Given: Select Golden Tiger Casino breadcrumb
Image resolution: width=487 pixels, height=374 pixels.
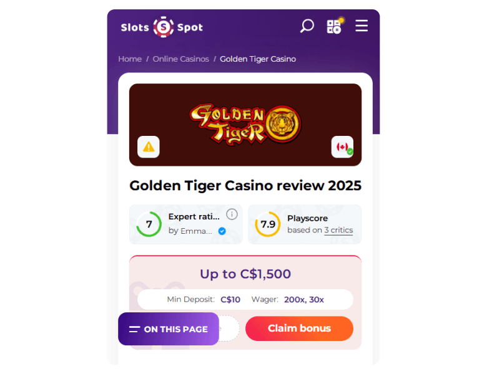Looking at the screenshot, I should tap(258, 59).
